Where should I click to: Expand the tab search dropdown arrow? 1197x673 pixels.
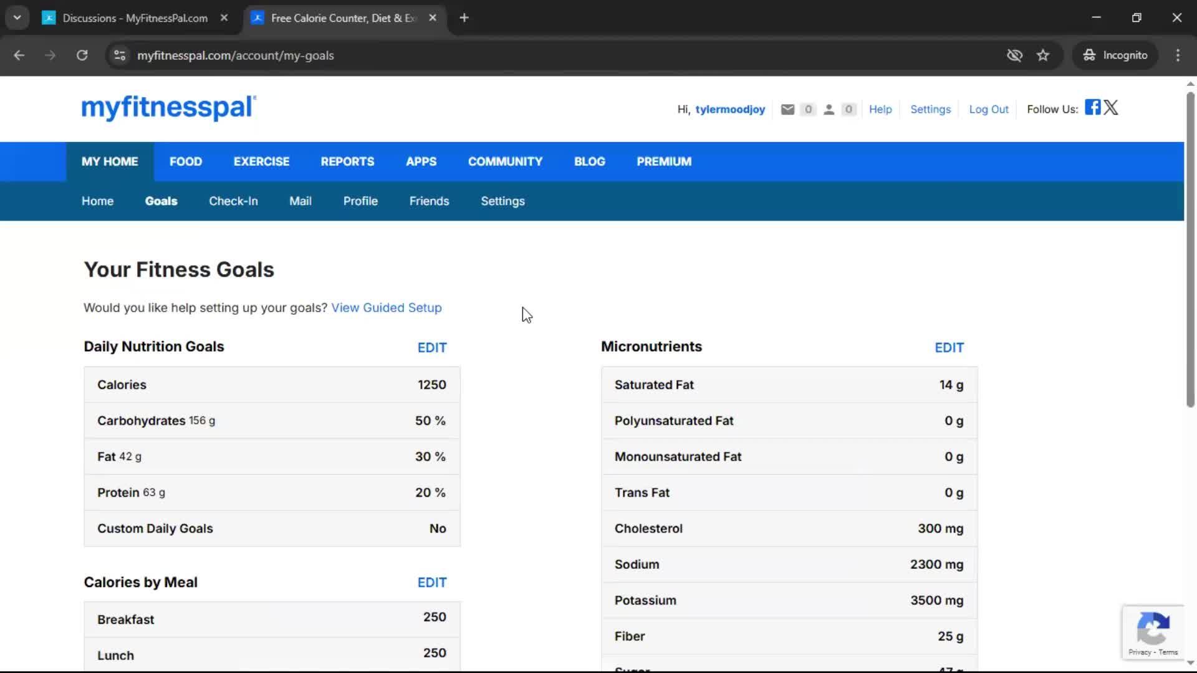coord(17,18)
